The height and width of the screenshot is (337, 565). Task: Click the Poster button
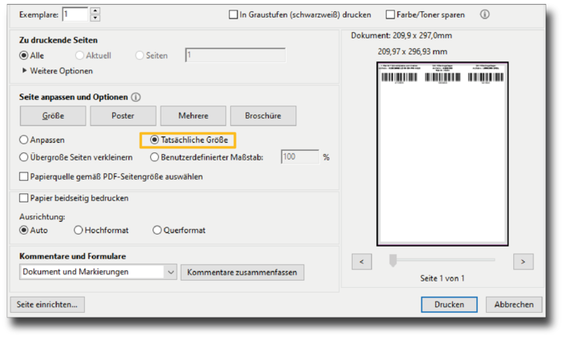click(x=123, y=115)
